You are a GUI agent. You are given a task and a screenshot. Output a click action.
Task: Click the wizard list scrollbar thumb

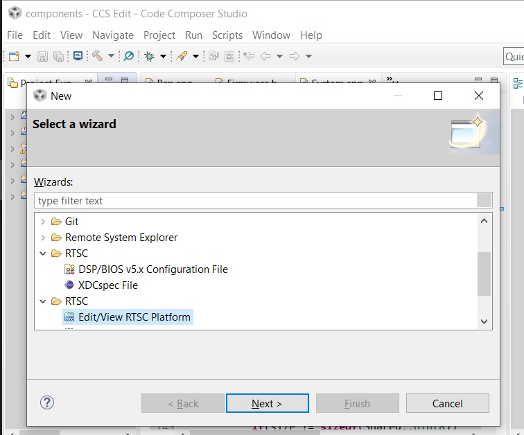484,274
